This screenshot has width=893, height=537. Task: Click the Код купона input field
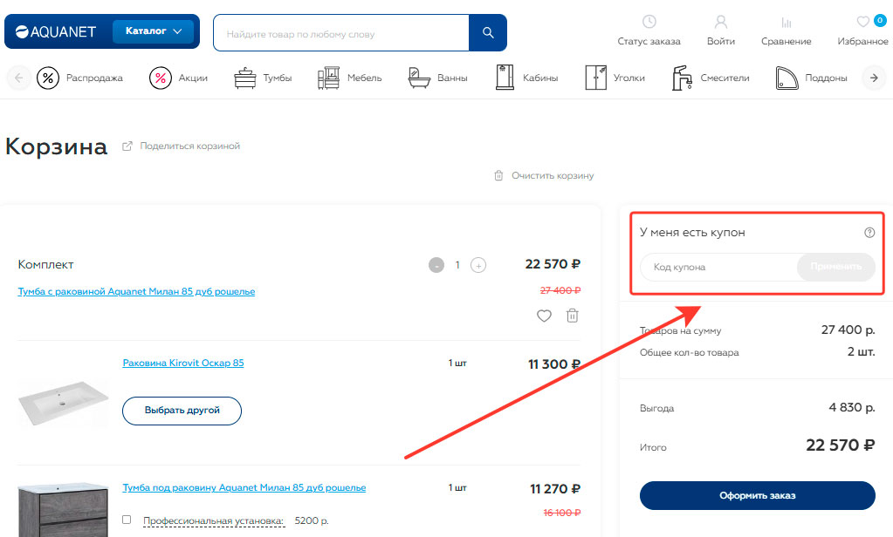tap(718, 267)
